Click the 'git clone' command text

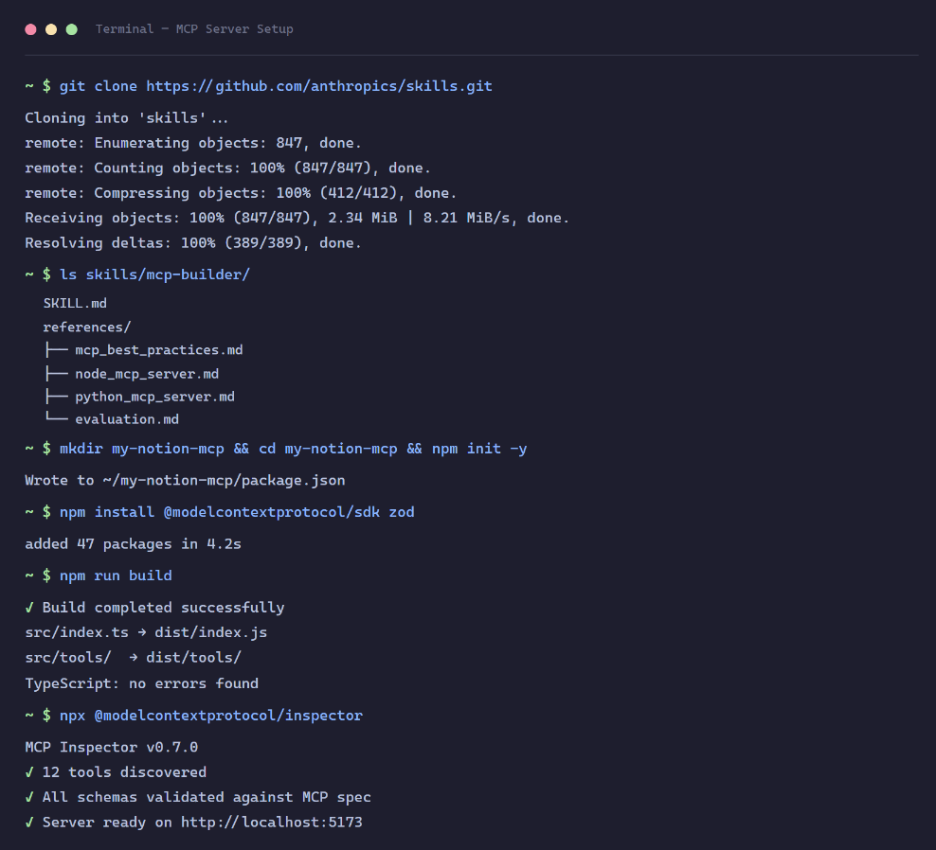coord(99,86)
